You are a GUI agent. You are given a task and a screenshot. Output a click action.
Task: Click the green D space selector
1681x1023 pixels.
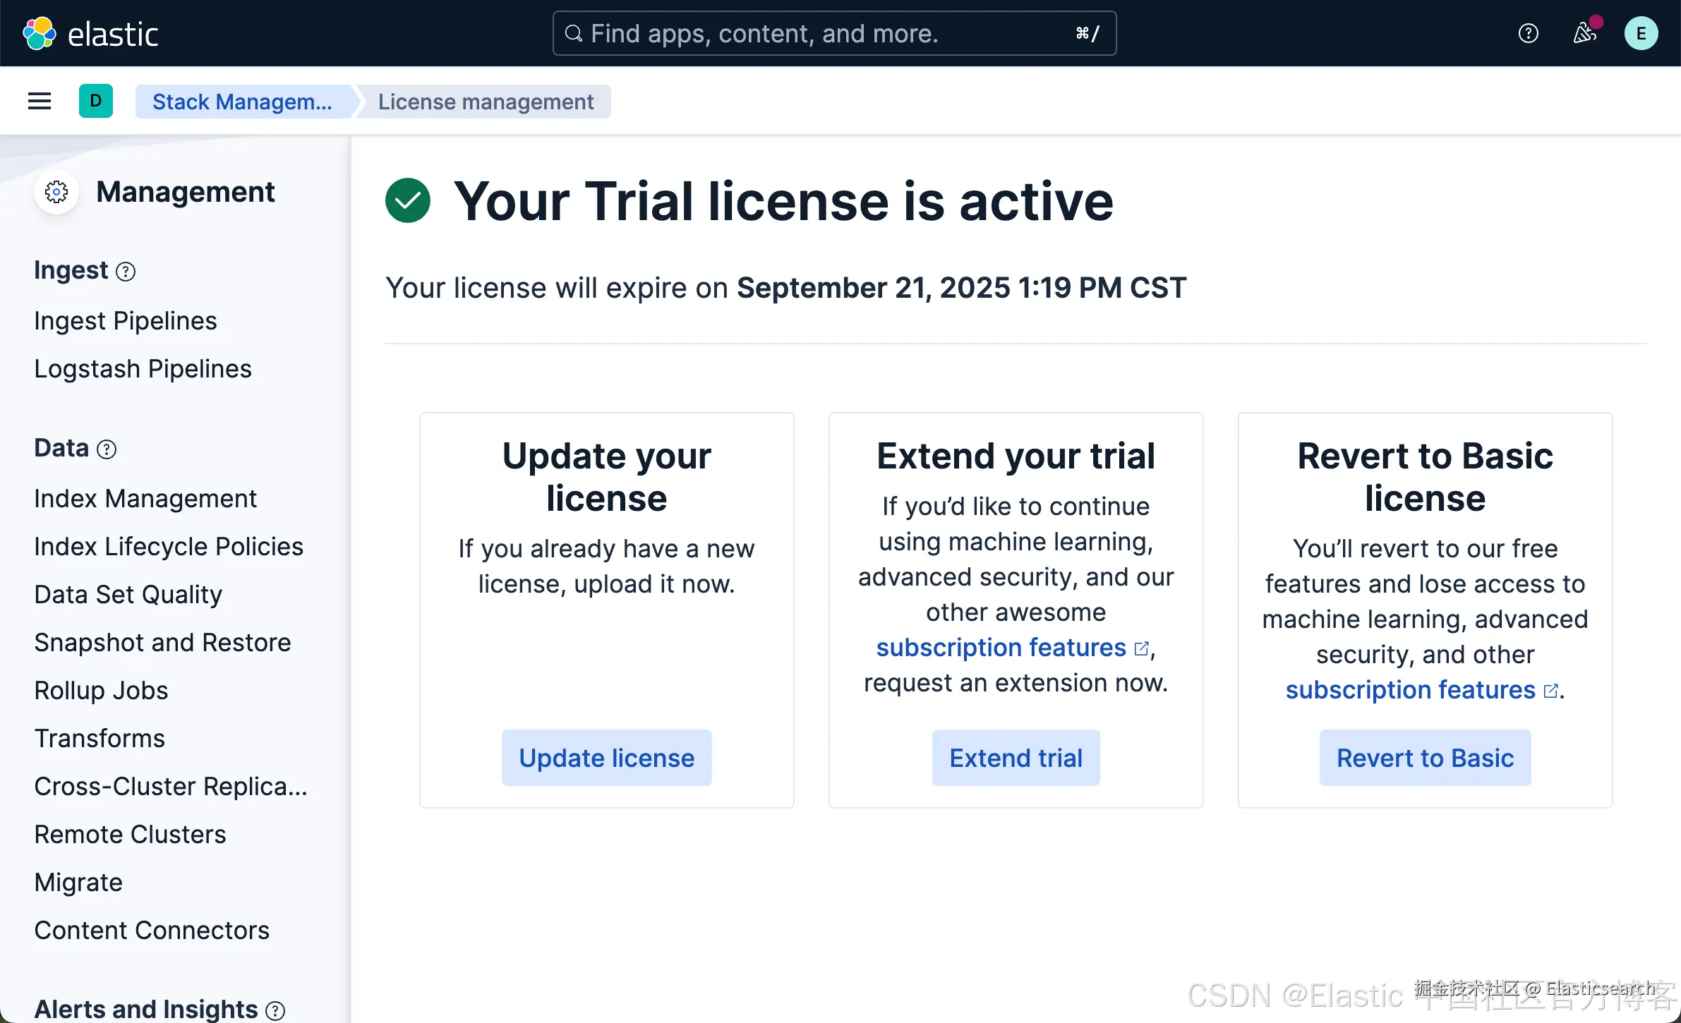tap(96, 102)
